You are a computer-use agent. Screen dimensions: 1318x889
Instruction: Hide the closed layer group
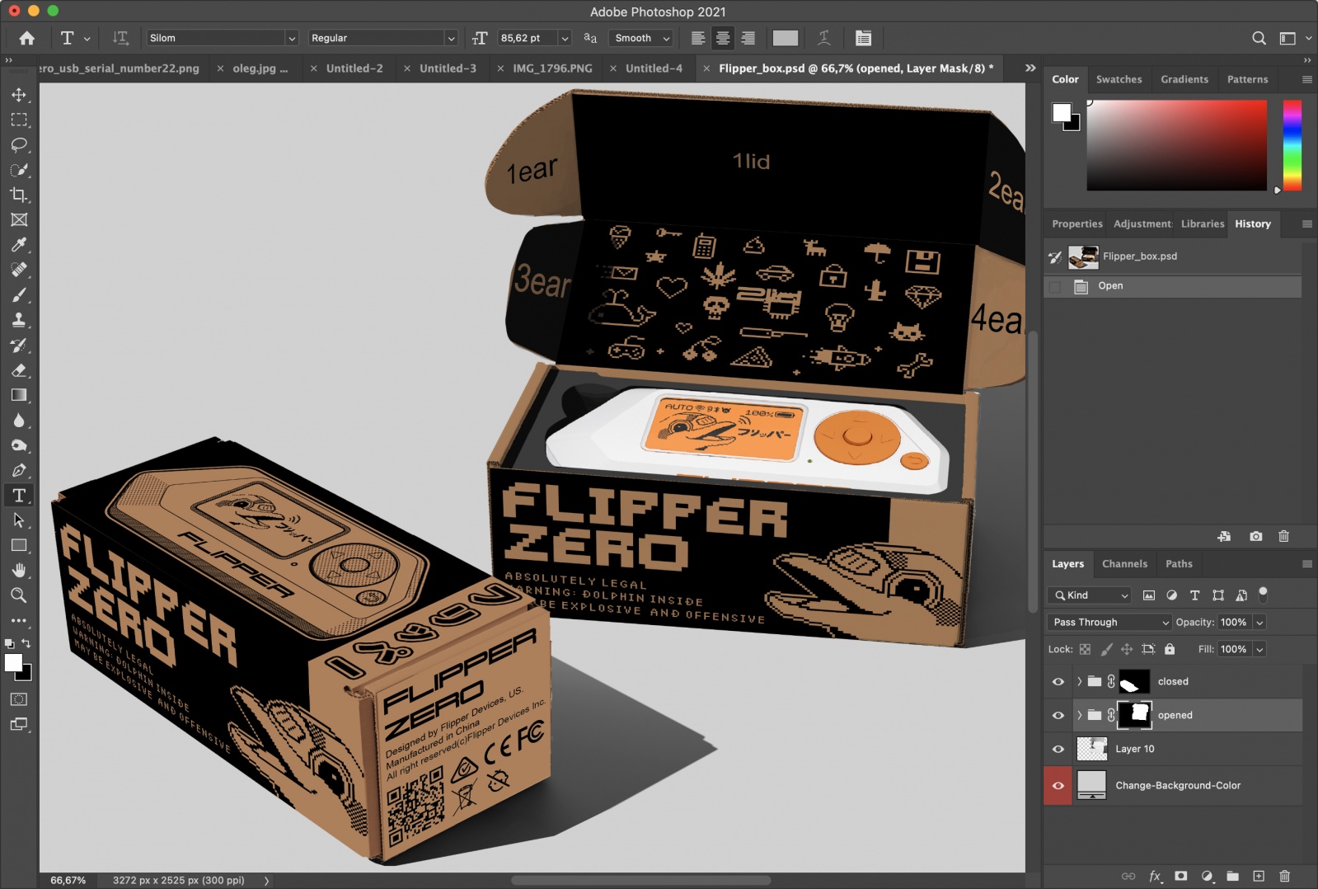(x=1058, y=681)
